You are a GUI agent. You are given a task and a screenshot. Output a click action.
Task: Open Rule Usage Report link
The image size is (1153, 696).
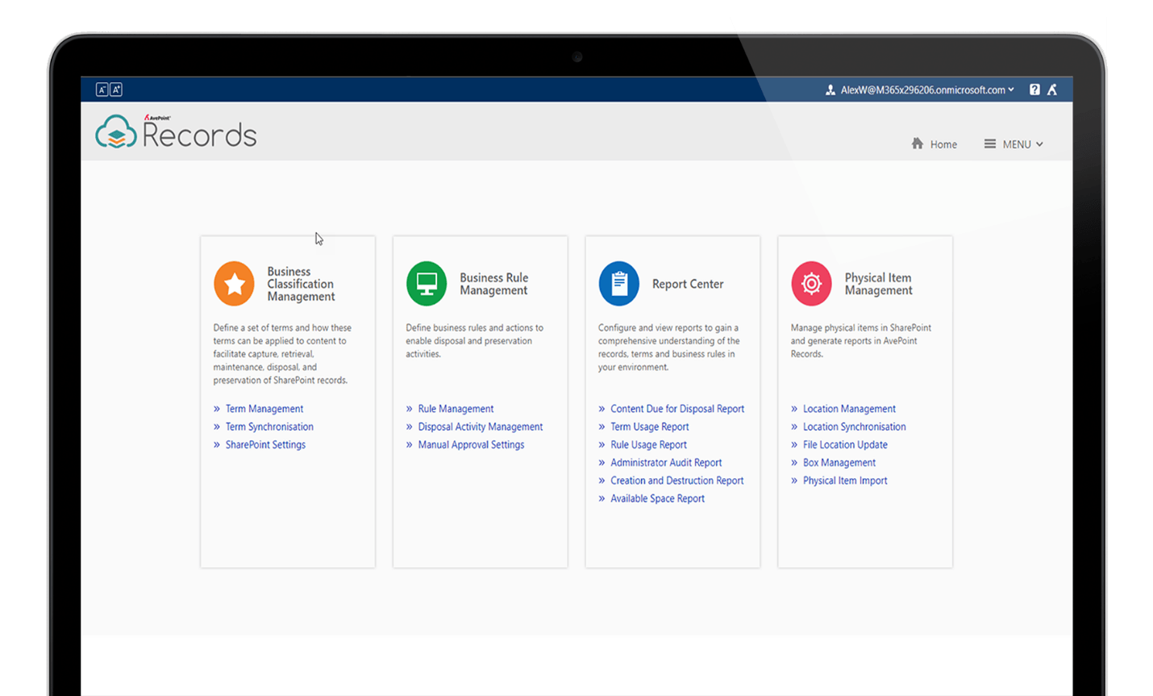(648, 444)
